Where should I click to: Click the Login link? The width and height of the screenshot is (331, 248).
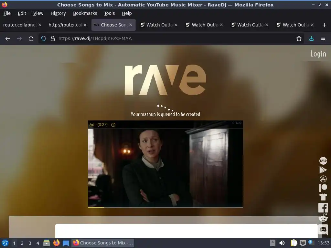pos(318,54)
